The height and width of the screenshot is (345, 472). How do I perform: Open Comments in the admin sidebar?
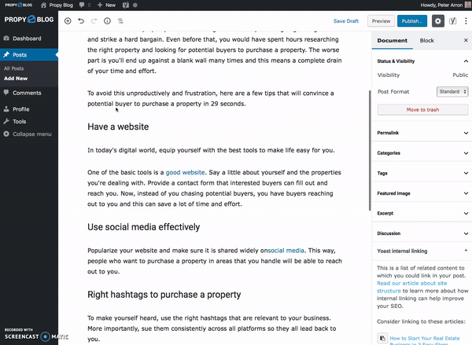(x=27, y=93)
